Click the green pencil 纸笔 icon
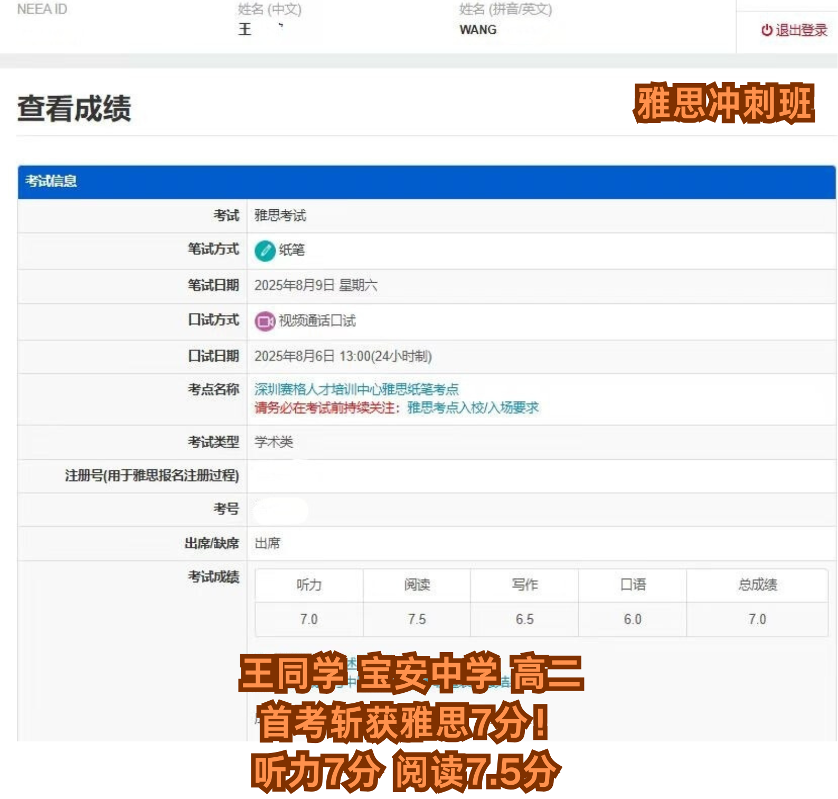 [265, 251]
